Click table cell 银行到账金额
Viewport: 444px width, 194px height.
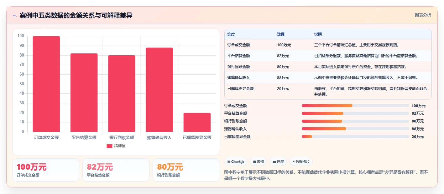[238, 67]
